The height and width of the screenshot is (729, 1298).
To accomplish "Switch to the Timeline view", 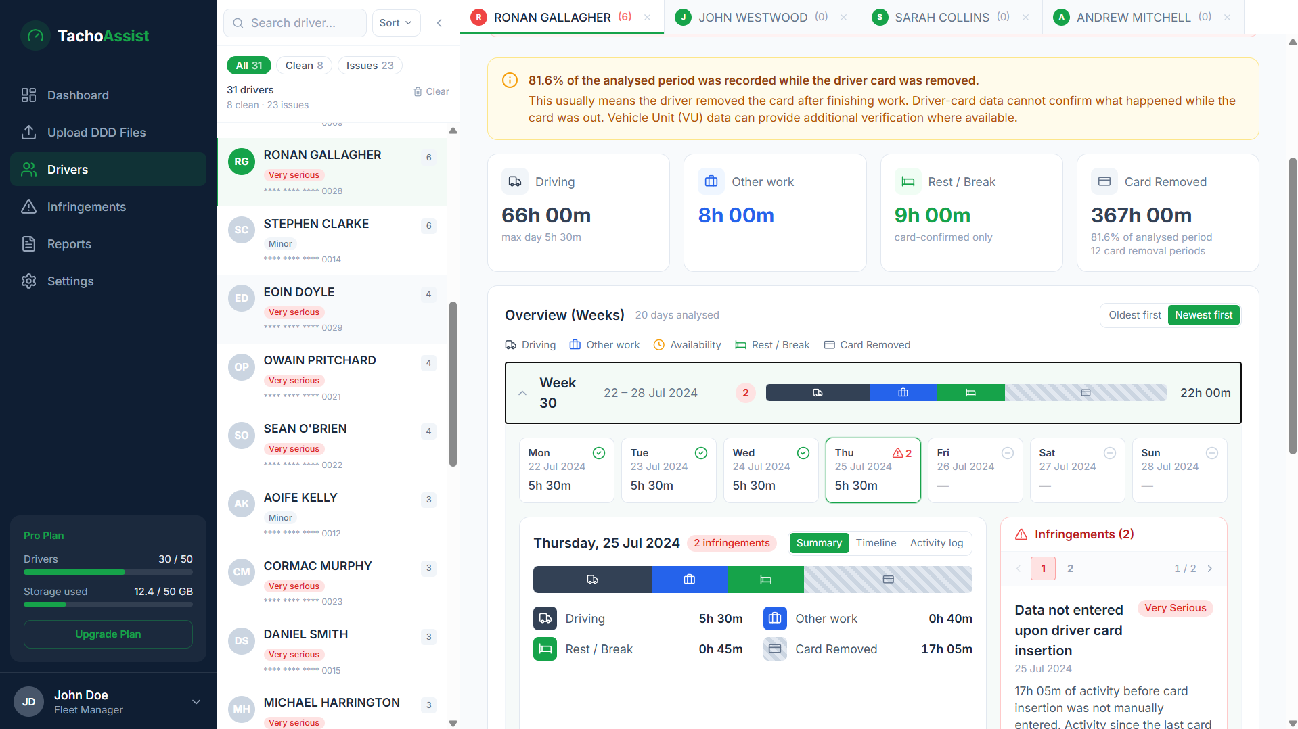I will 876,543.
